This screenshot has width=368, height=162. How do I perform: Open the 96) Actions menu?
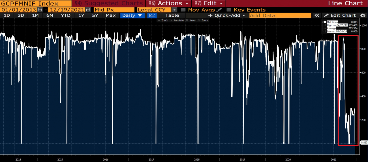point(168,3)
